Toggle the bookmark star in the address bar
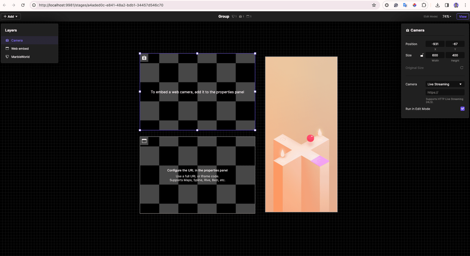The image size is (470, 256). click(374, 5)
